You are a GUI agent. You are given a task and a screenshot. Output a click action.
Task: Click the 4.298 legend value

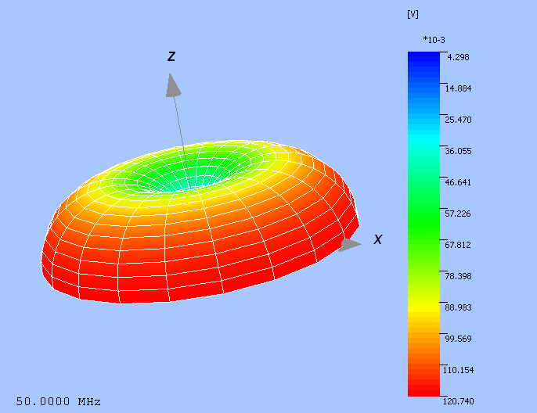pyautogui.click(x=458, y=57)
